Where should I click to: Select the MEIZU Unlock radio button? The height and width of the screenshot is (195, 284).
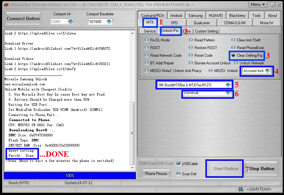210,71
